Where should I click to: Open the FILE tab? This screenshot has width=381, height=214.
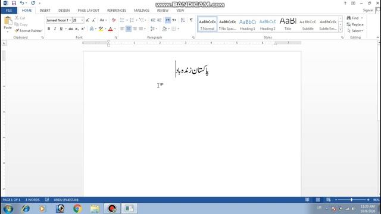9,11
